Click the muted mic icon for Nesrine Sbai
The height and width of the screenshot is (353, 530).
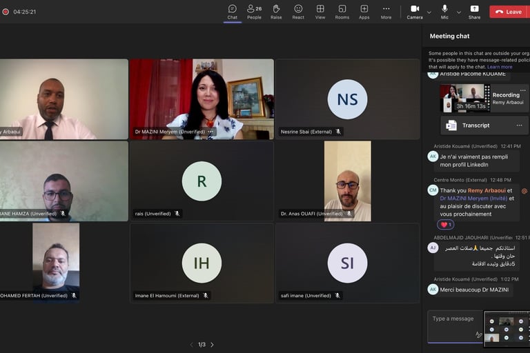pos(338,132)
